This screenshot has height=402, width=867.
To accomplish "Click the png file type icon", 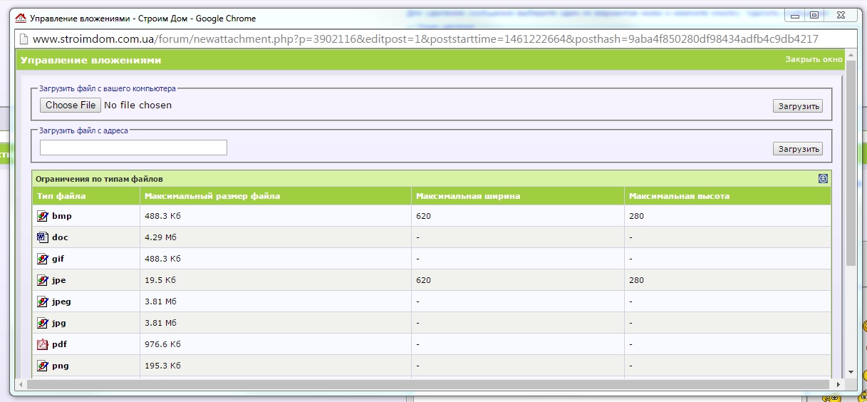I will tap(43, 366).
